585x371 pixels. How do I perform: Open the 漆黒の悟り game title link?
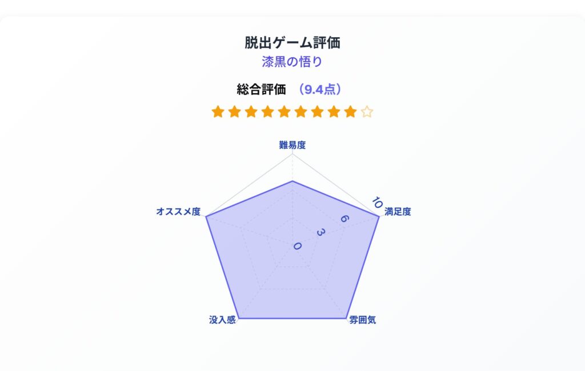click(x=292, y=62)
